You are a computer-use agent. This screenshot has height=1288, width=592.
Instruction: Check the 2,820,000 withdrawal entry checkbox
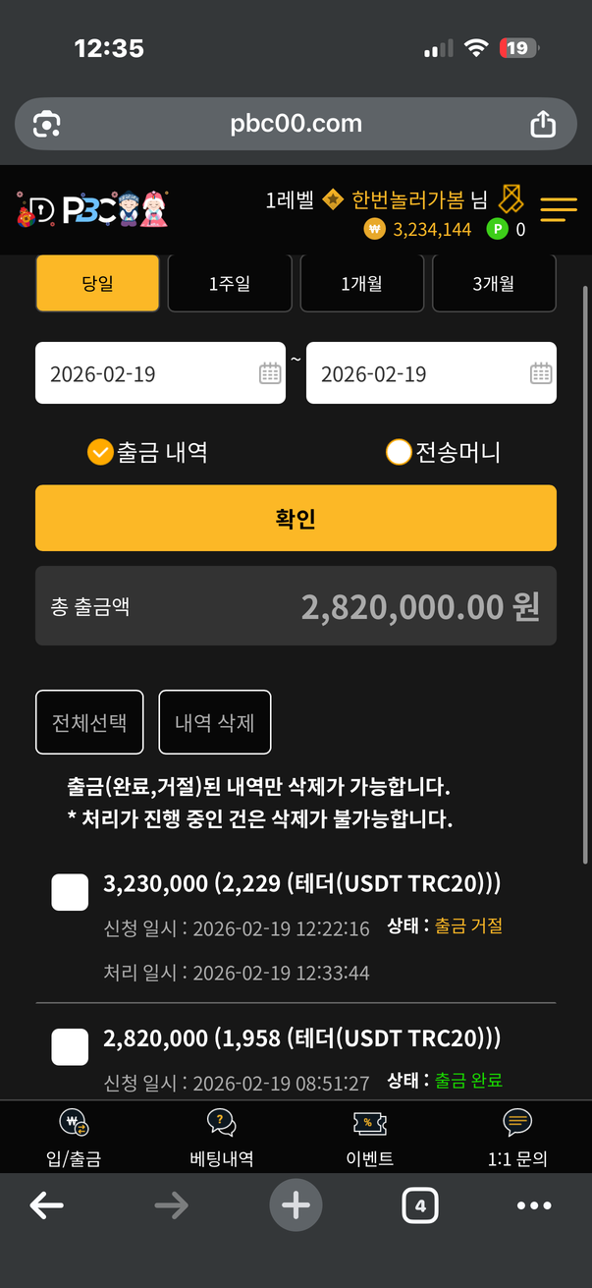tap(70, 1047)
